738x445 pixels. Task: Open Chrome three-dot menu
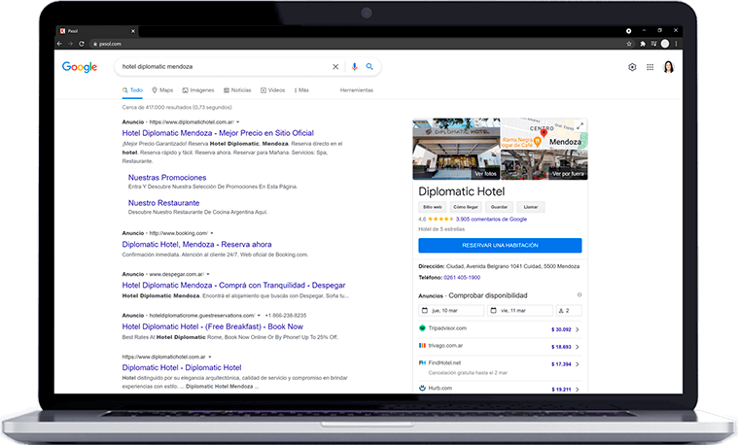click(x=677, y=44)
